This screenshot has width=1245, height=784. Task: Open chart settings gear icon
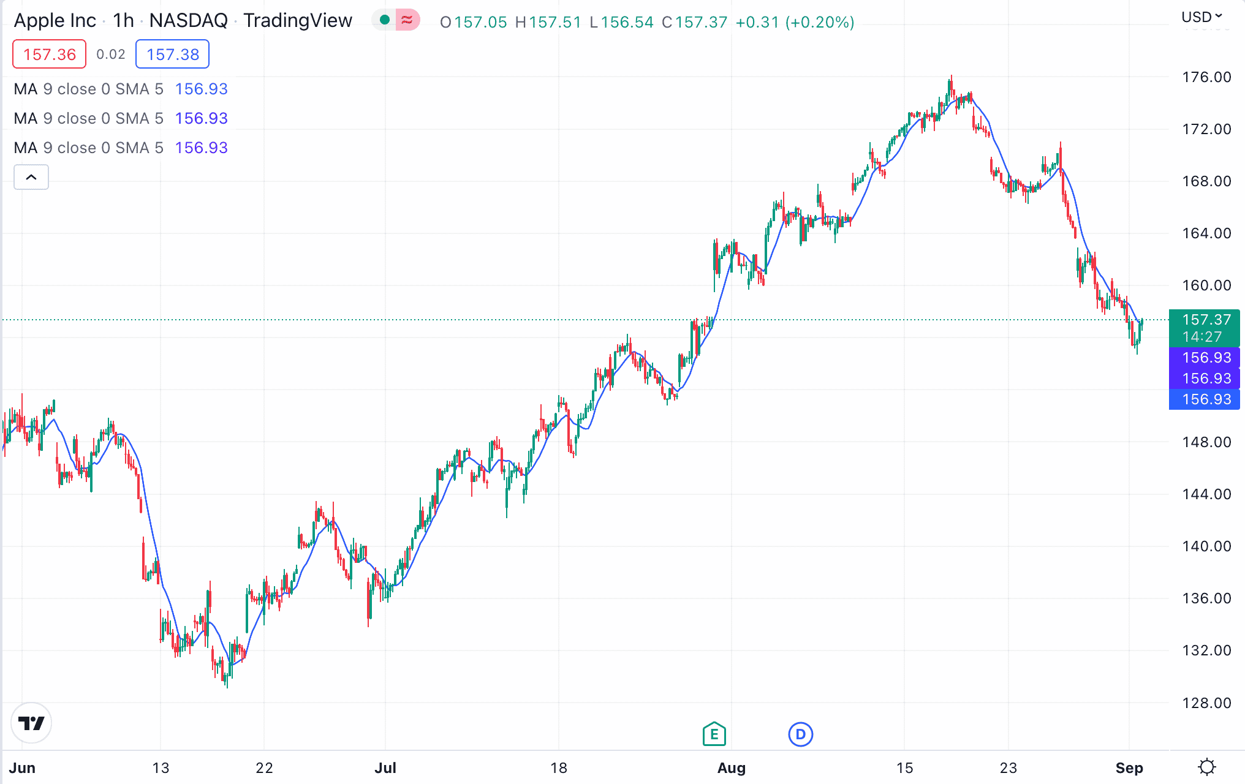tap(1206, 767)
